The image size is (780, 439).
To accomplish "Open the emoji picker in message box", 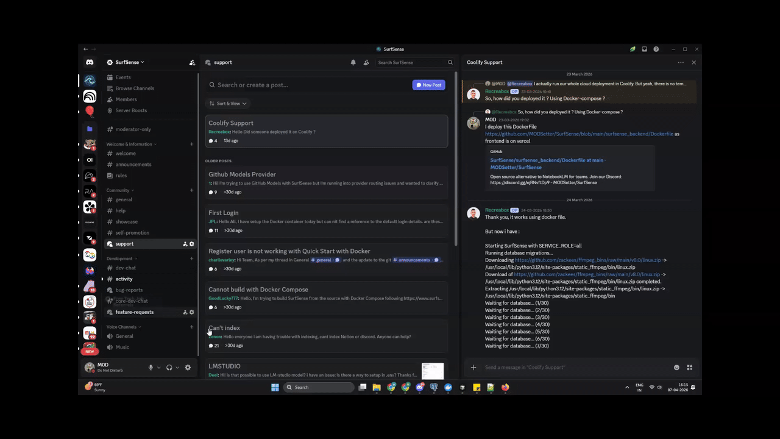I will (676, 368).
